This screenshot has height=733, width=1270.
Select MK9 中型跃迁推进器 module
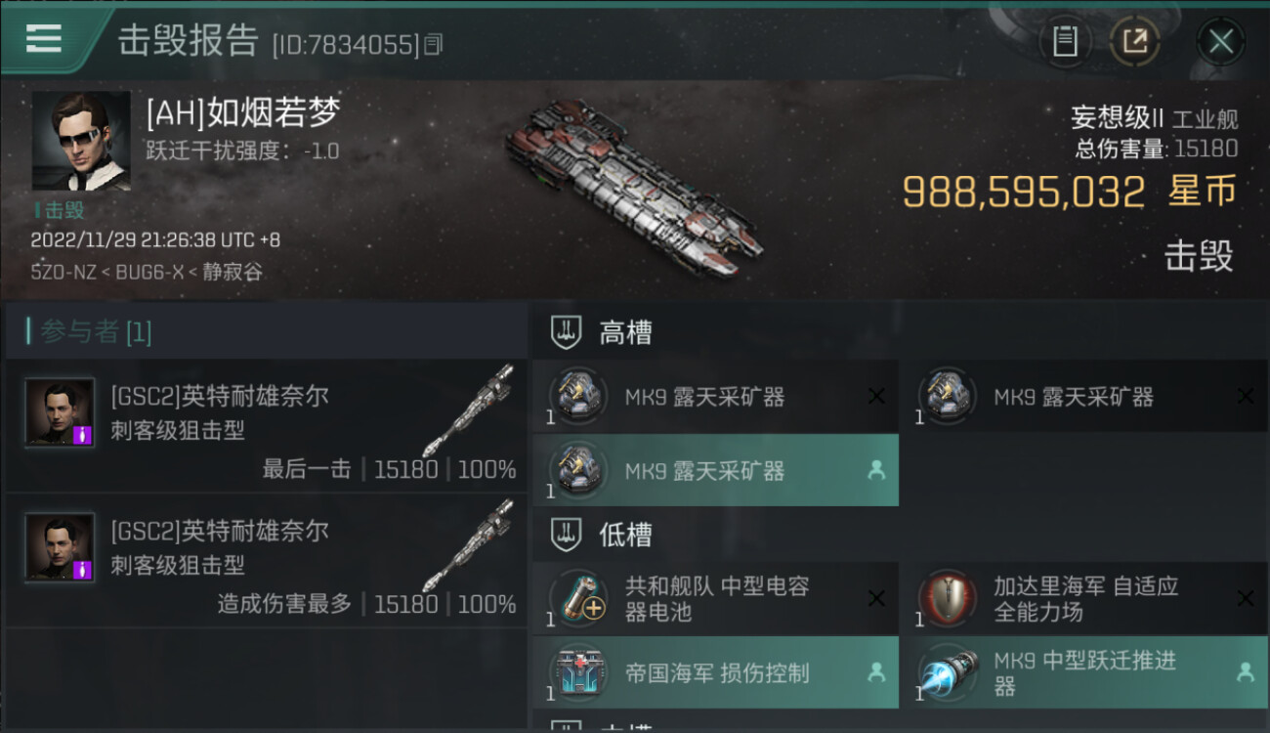[1084, 672]
